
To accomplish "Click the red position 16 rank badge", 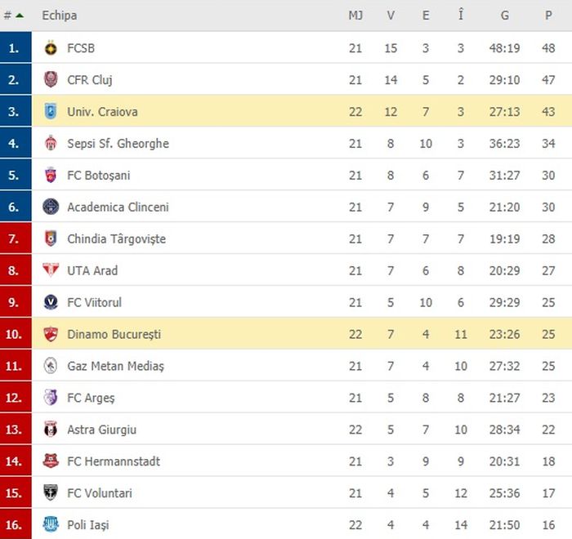I will point(15,525).
